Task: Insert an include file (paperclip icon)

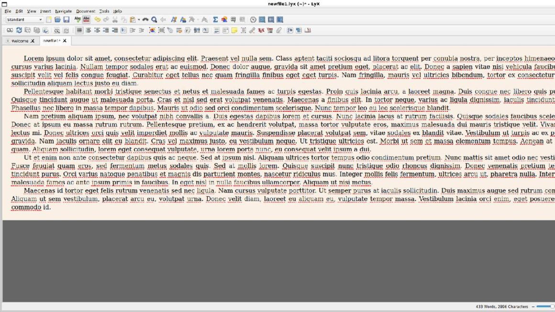Action: pos(279,31)
